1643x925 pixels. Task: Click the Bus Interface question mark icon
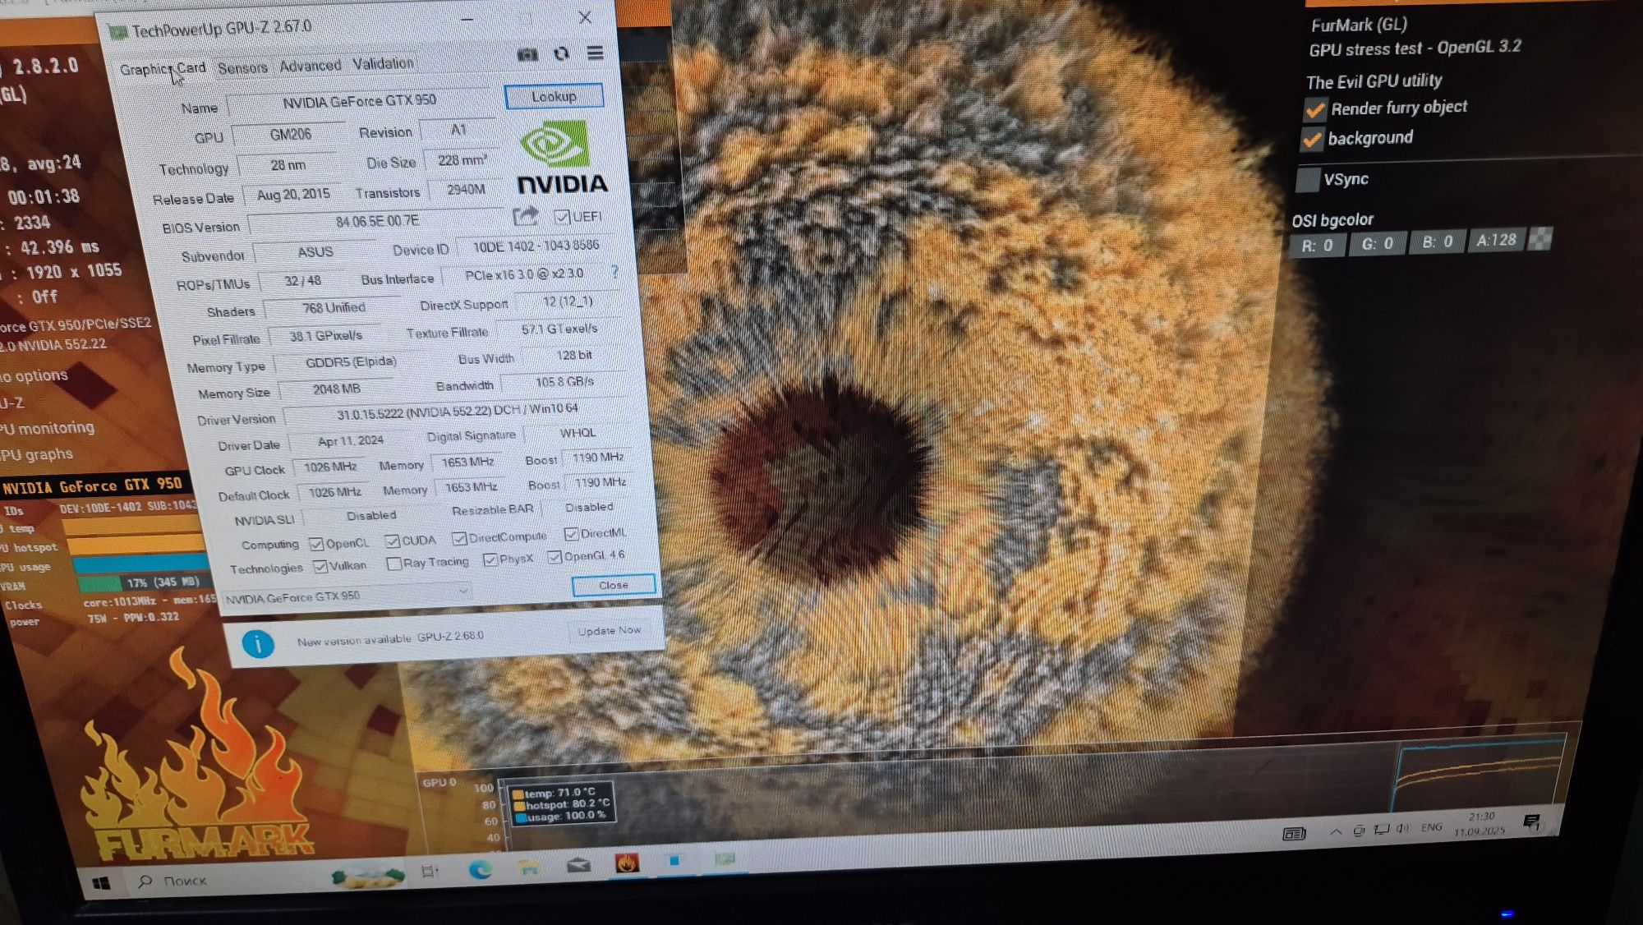tap(614, 271)
